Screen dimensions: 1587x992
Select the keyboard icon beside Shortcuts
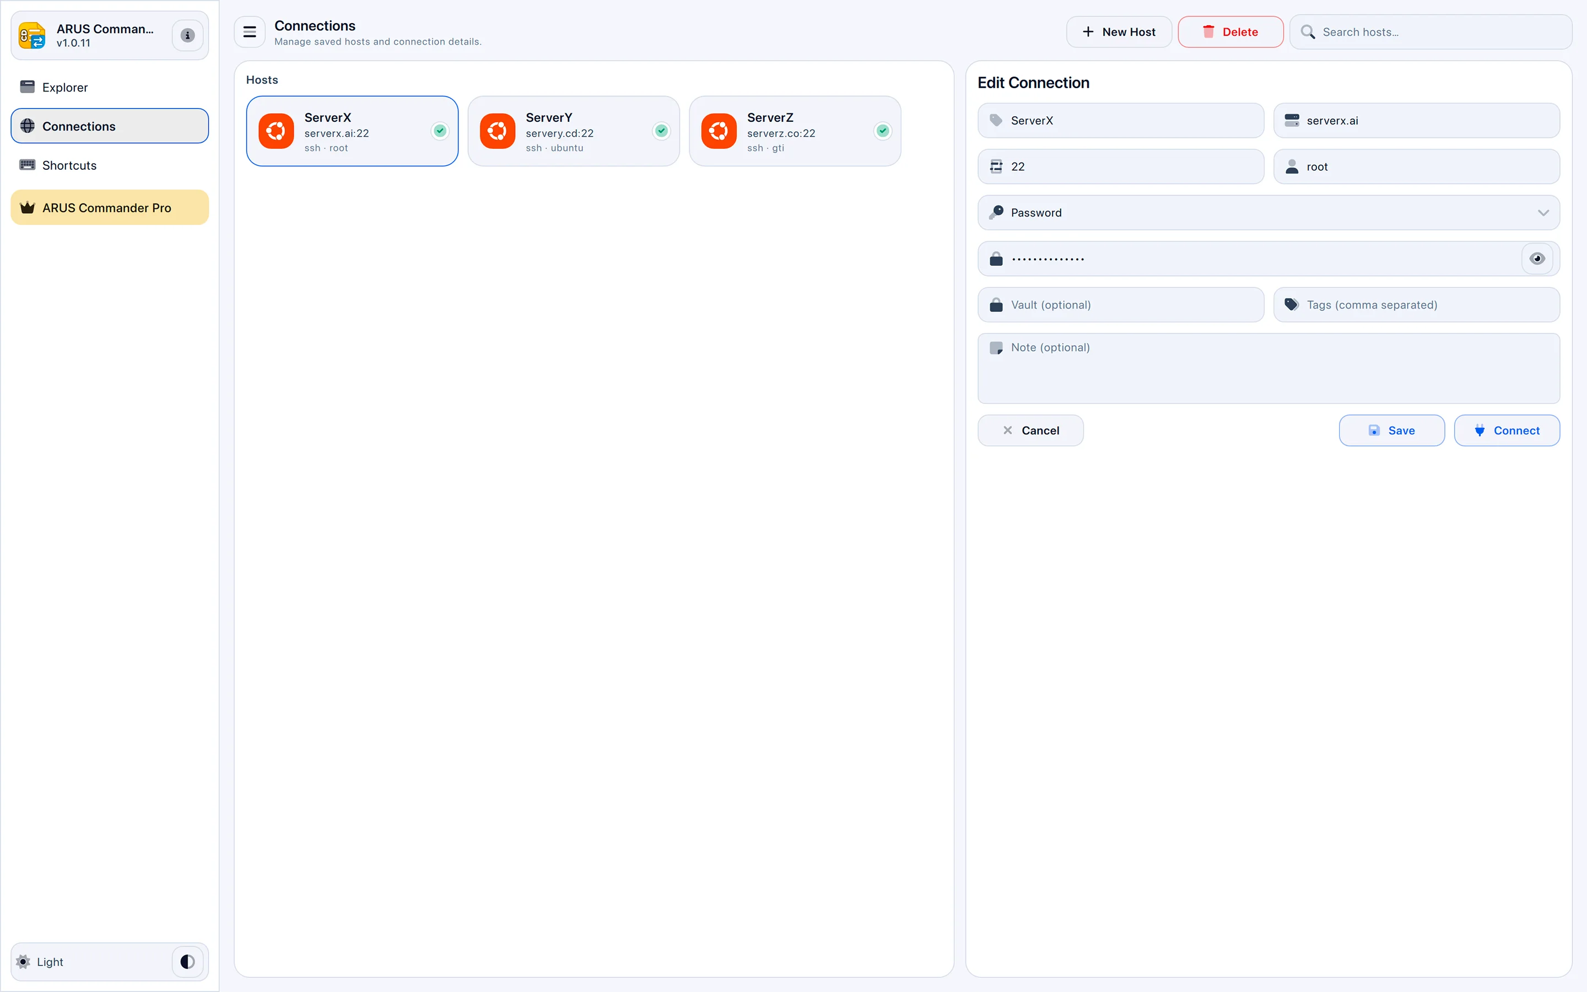[28, 165]
